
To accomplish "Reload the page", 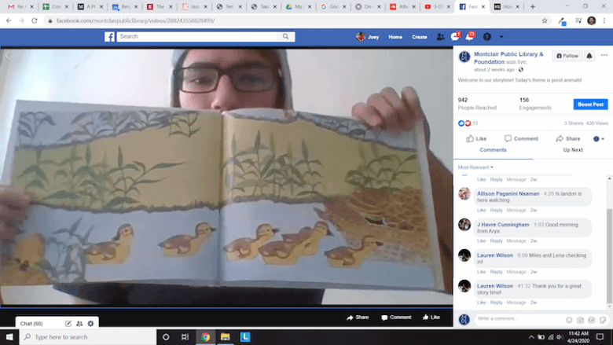I will (x=35, y=20).
